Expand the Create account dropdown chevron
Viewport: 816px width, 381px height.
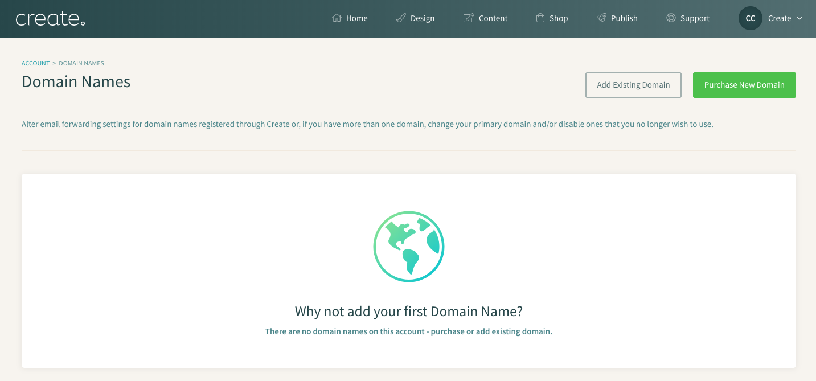coord(799,18)
